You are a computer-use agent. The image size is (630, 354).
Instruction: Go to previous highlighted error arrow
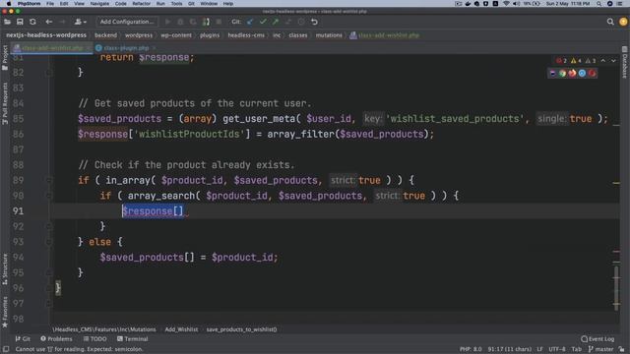[603, 61]
